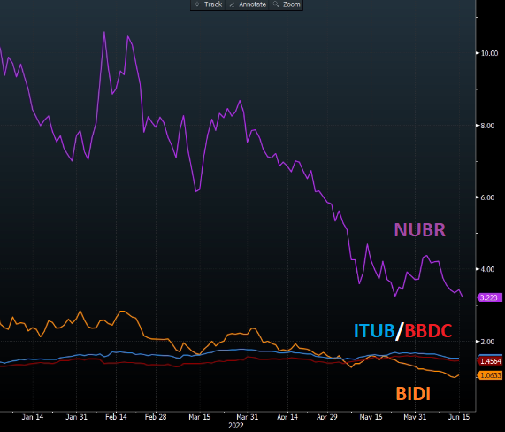Click the ITUB series label
The width and height of the screenshot is (505, 432).
coord(374,331)
